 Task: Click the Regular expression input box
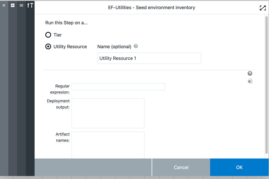coord(118,87)
